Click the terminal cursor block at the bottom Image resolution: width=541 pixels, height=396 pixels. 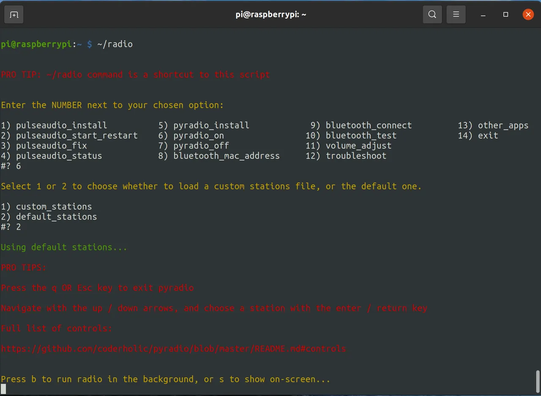(3, 389)
